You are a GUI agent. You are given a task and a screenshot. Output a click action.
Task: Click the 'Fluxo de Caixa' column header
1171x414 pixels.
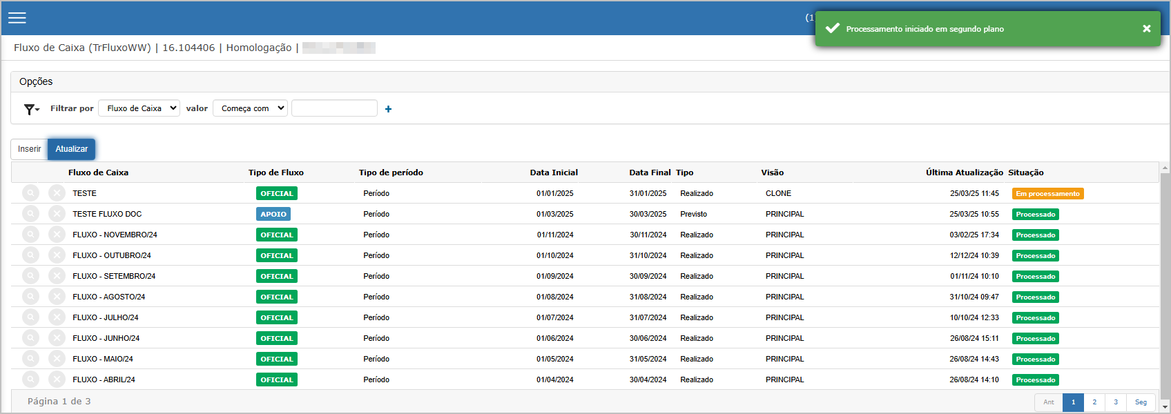click(98, 172)
